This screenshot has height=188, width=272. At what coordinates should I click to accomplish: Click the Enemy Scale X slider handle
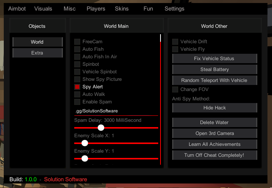click(85, 143)
